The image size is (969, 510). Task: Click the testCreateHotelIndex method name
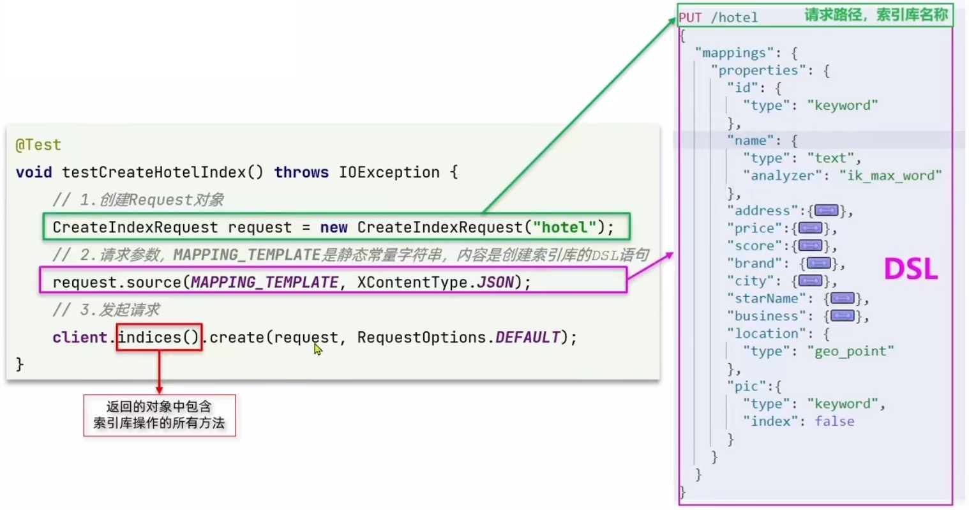[153, 172]
